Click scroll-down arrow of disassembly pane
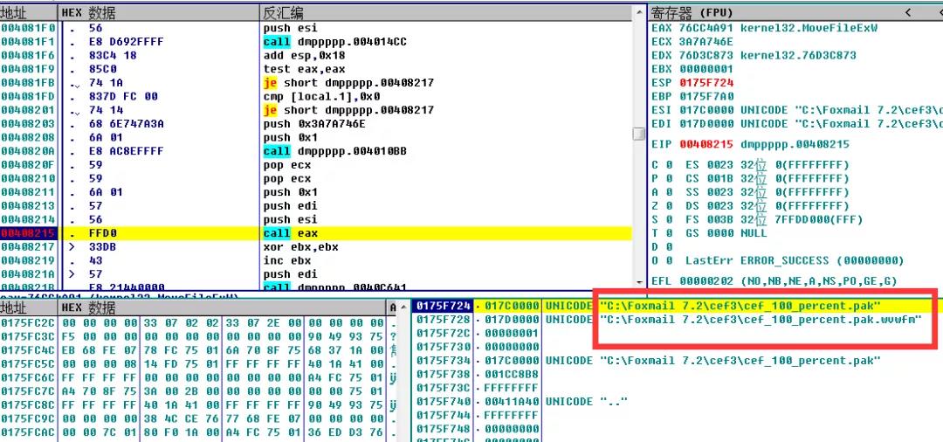The height and width of the screenshot is (442, 943). click(639, 281)
